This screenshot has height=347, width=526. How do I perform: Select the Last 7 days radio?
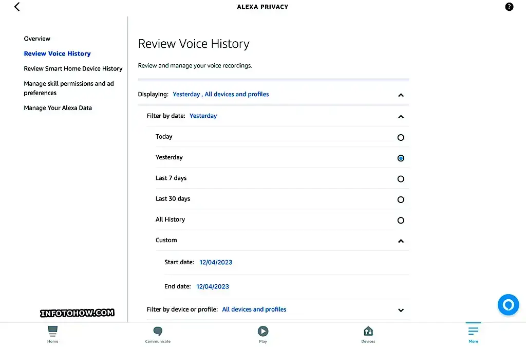click(x=401, y=179)
